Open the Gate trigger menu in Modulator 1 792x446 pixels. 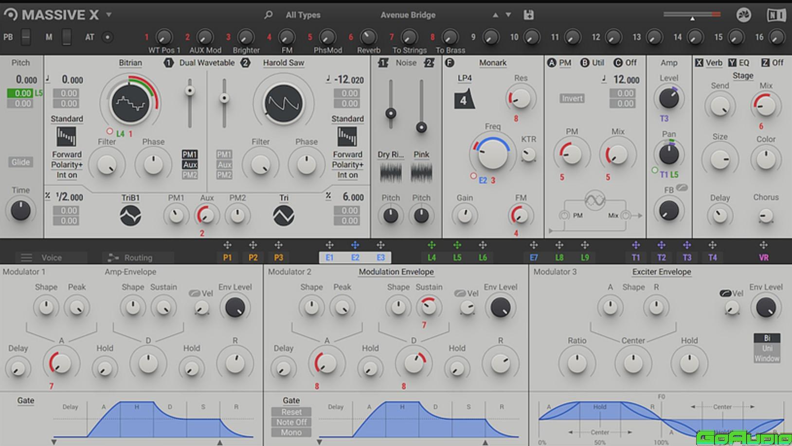click(26, 400)
